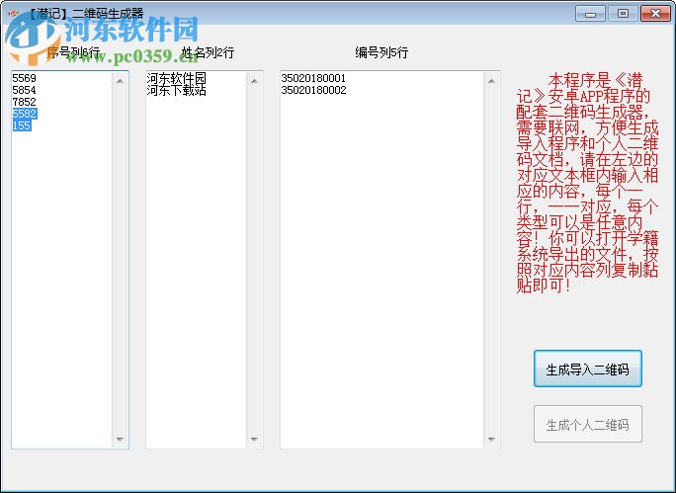The height and width of the screenshot is (493, 676).
Task: Select the line 7852
Action: point(24,102)
